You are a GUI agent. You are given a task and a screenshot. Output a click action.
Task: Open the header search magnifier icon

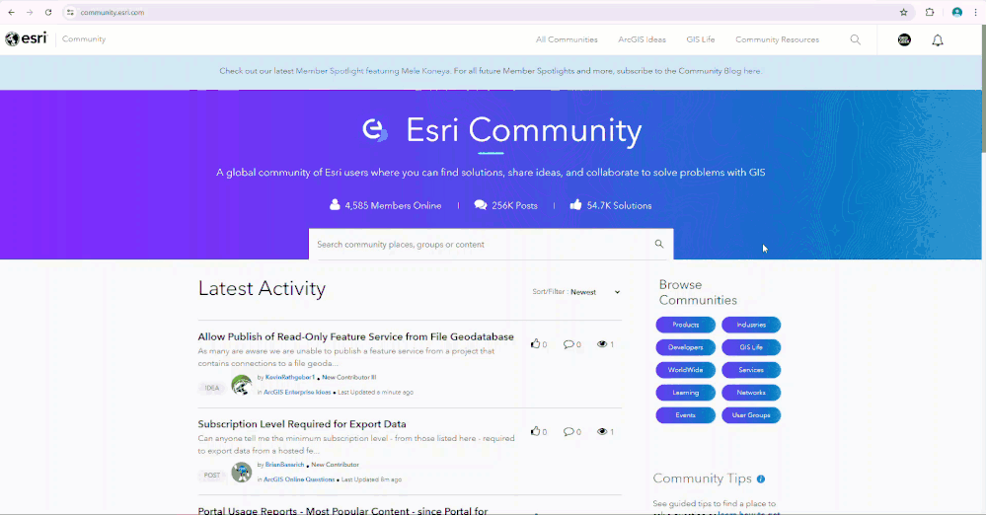pos(855,39)
